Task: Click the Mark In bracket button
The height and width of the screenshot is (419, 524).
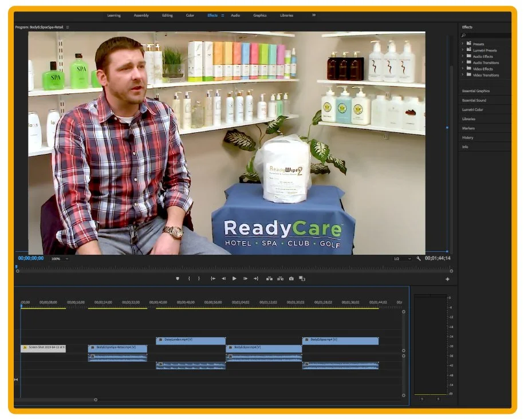Action: pos(189,279)
